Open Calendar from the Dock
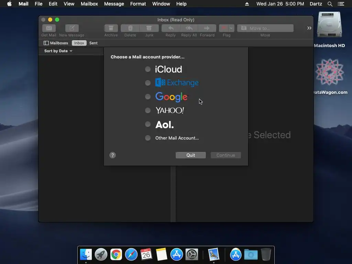This screenshot has height=264, width=352. (x=146, y=255)
